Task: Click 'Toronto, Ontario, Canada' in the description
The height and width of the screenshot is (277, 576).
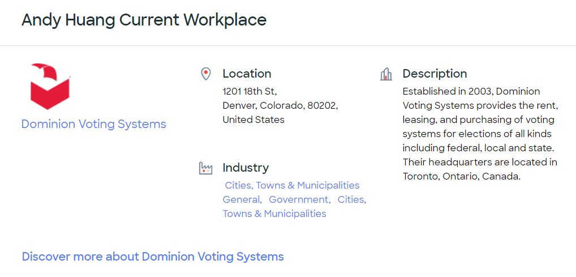Action: point(461,176)
